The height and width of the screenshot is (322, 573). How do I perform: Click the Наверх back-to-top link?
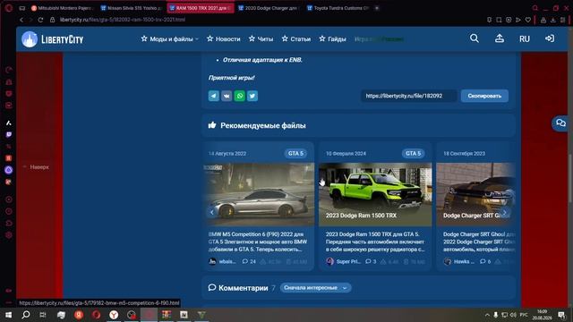click(x=36, y=167)
